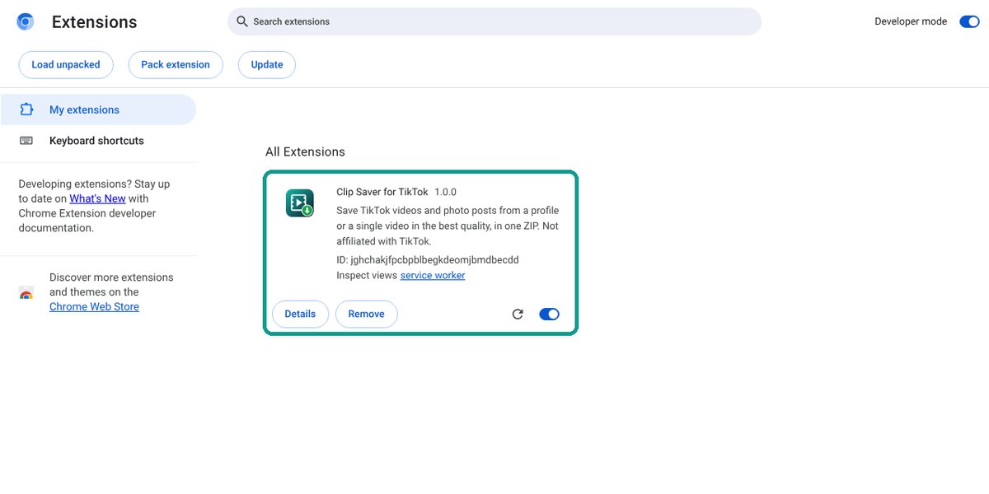This screenshot has width=989, height=494.
Task: Click the My extensions puzzle icon
Action: [x=26, y=110]
